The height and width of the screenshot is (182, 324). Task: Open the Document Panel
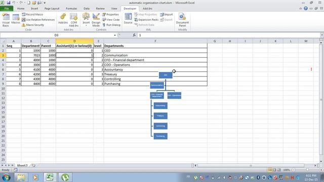182,20
